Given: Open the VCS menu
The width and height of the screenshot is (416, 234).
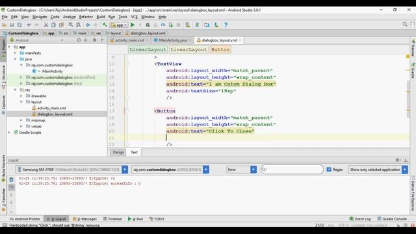Looking at the screenshot, I should coord(135,17).
